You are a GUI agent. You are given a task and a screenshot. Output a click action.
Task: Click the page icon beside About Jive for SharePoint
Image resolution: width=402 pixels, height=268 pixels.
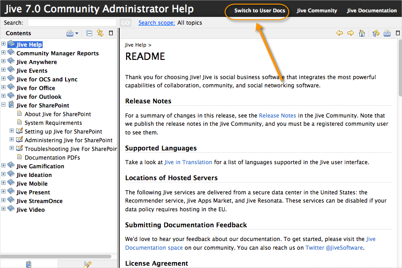[20, 113]
